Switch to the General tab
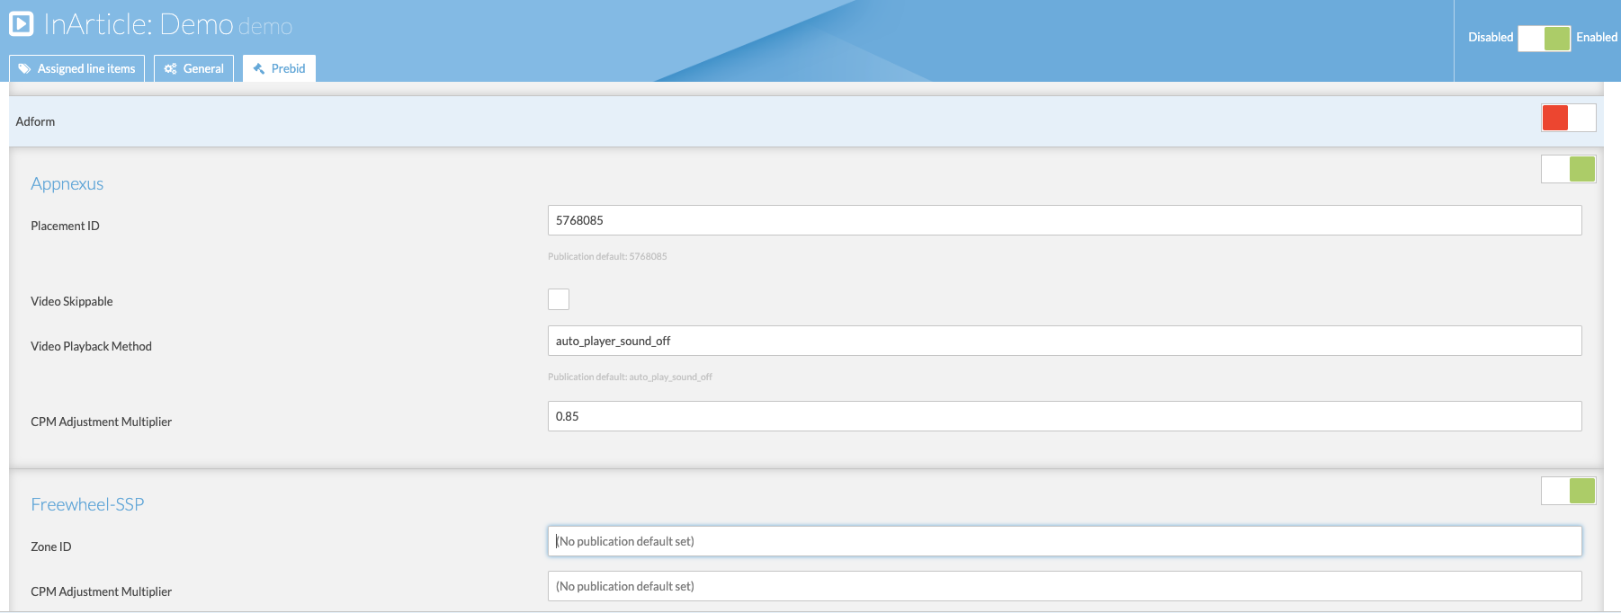 (x=193, y=68)
